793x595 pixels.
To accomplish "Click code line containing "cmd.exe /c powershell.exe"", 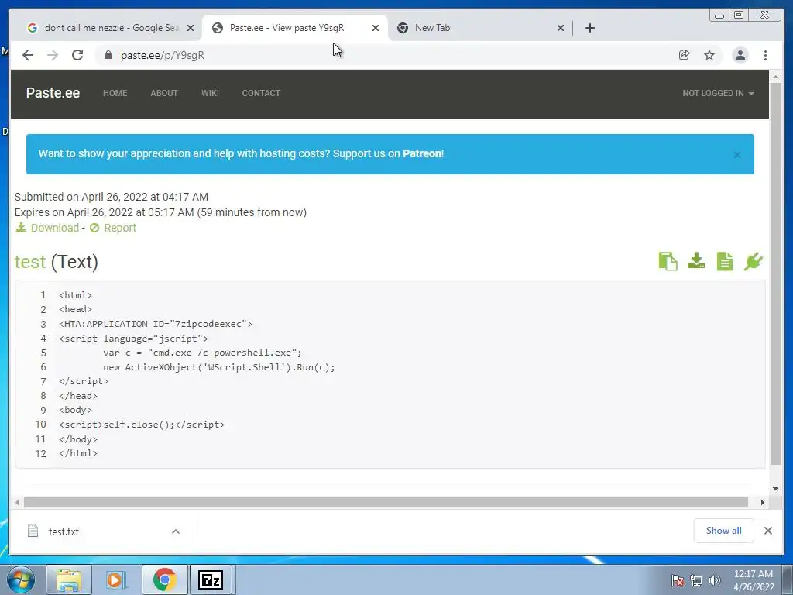I will 202,353.
